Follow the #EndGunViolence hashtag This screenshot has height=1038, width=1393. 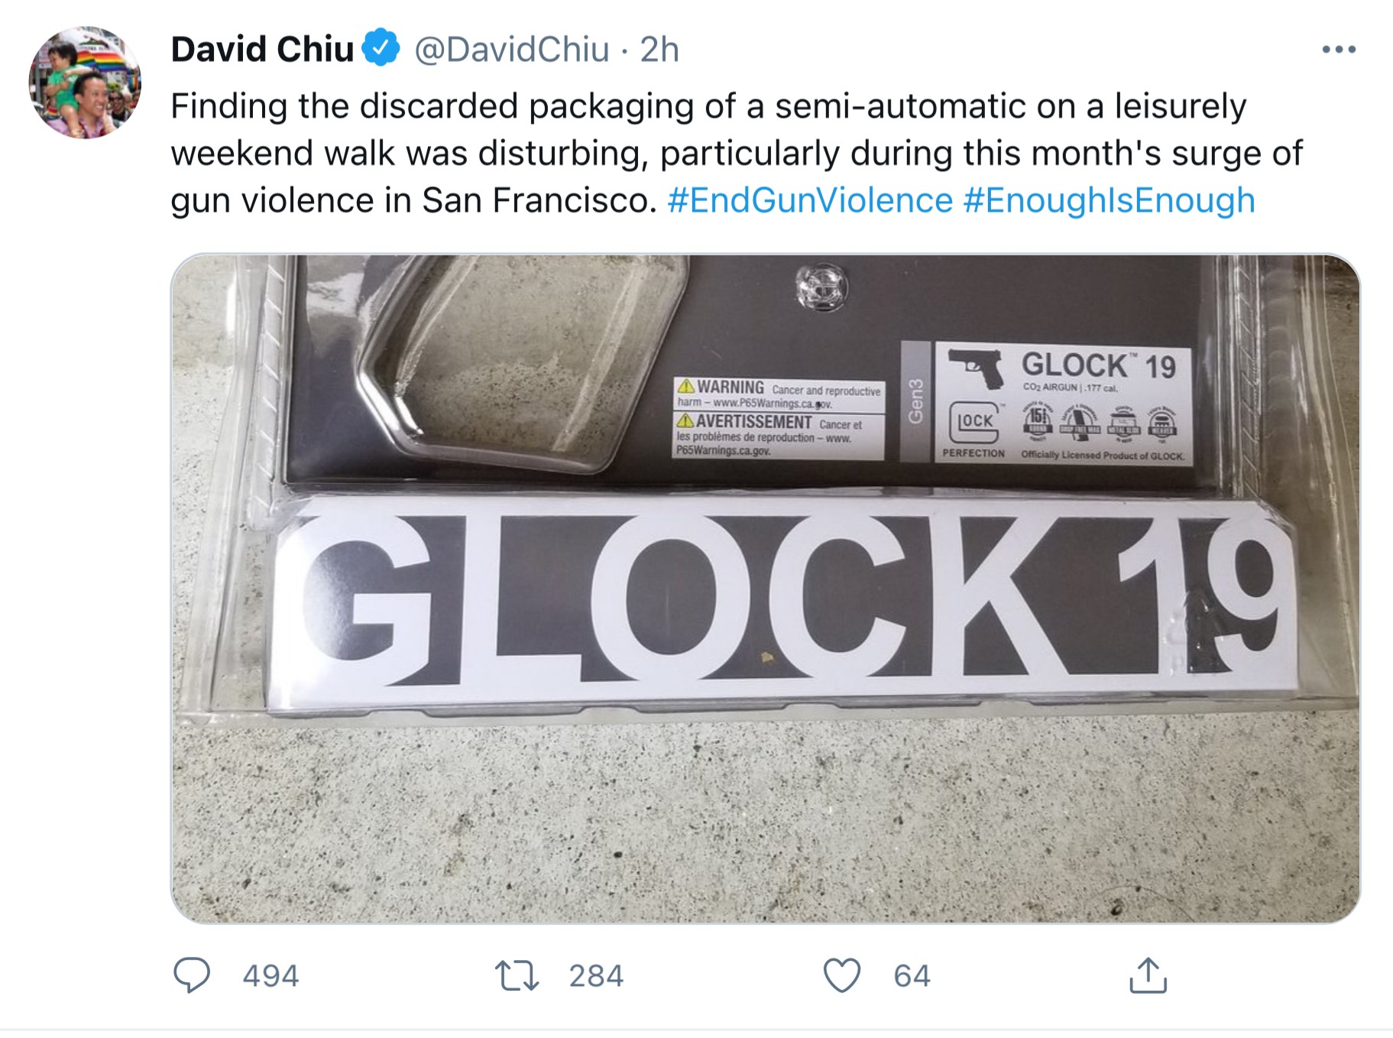click(x=810, y=200)
